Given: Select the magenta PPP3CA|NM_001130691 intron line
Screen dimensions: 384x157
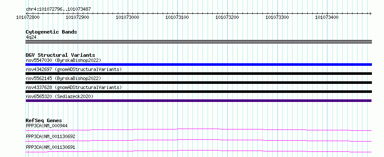Looking at the screenshot, I should (198, 151).
